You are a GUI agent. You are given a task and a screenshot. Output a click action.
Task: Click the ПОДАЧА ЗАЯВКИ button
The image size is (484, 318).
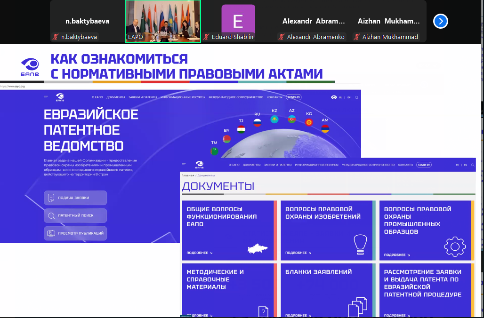pyautogui.click(x=75, y=198)
